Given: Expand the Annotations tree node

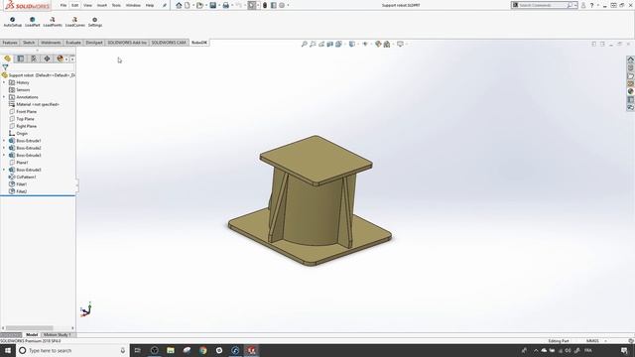Looking at the screenshot, I should coord(4,97).
